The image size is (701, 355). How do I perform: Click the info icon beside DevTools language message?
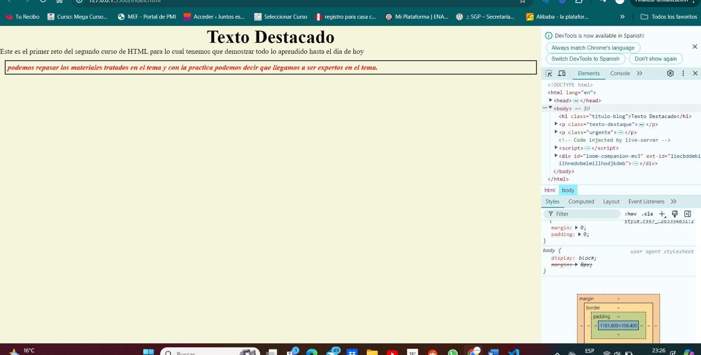click(549, 36)
